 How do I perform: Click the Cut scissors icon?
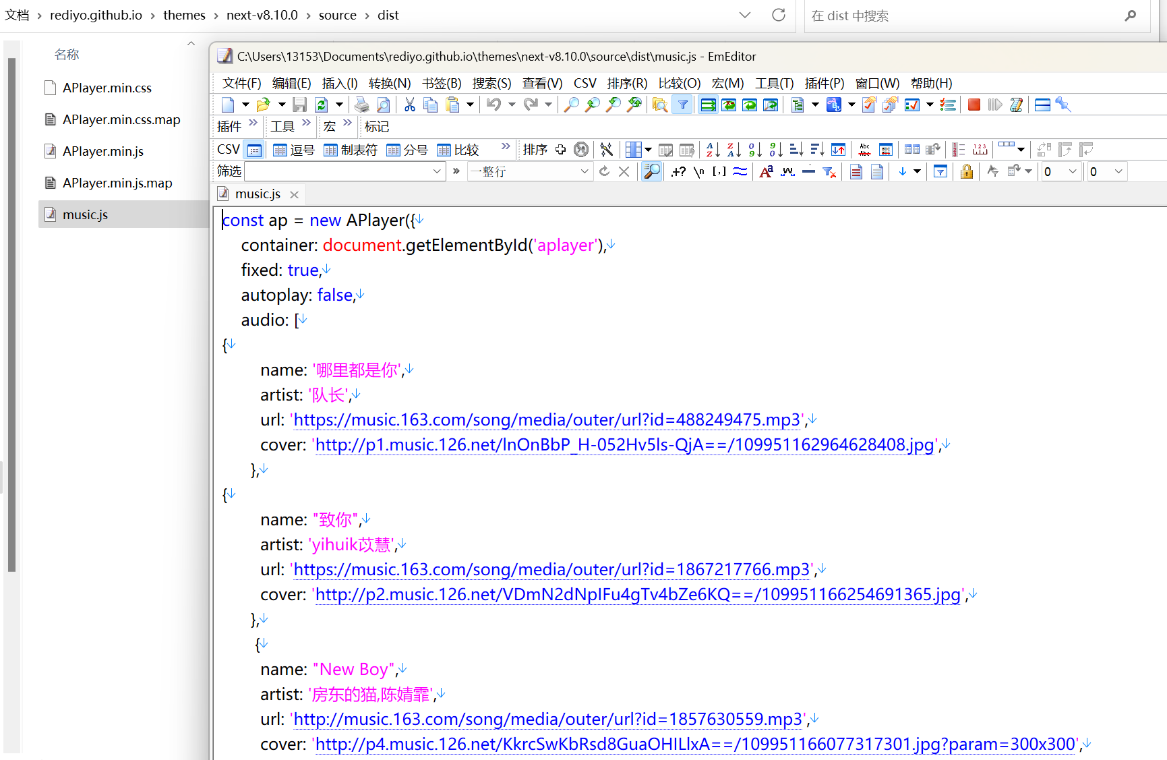pyautogui.click(x=409, y=105)
